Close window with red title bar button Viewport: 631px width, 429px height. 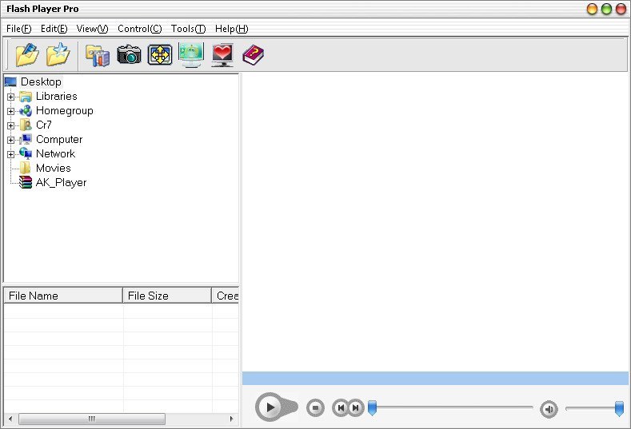pos(621,9)
